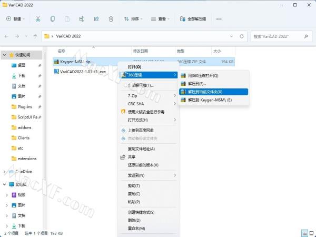Screen dimensions: 316x237
Task: Select the etc folder in sidebar
Action: pyautogui.click(x=20, y=149)
